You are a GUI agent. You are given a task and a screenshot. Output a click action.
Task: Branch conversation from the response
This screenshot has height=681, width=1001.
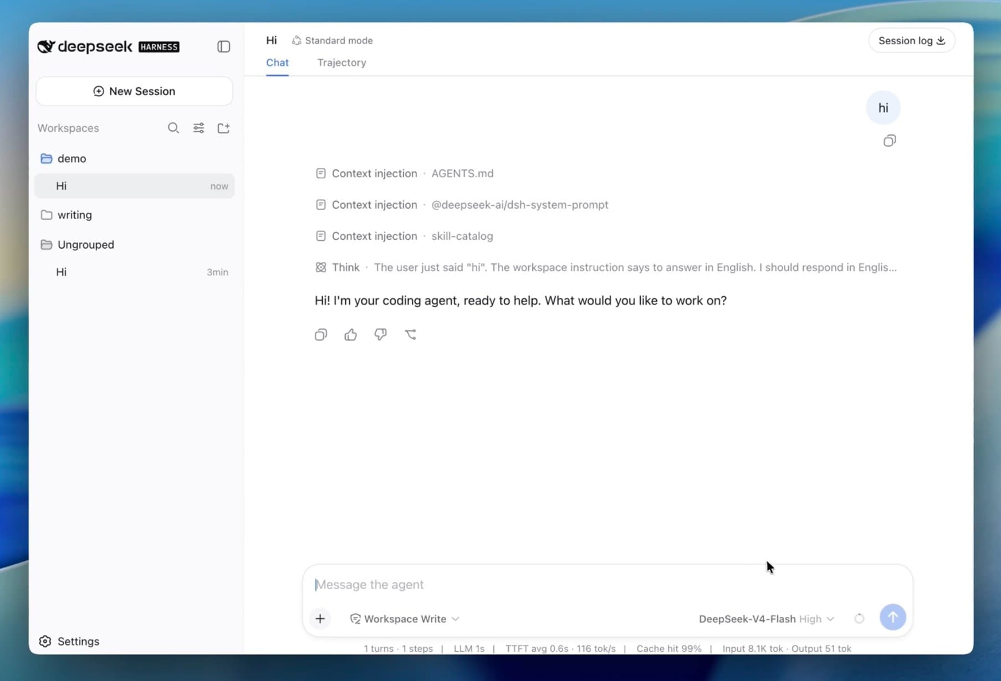411,334
